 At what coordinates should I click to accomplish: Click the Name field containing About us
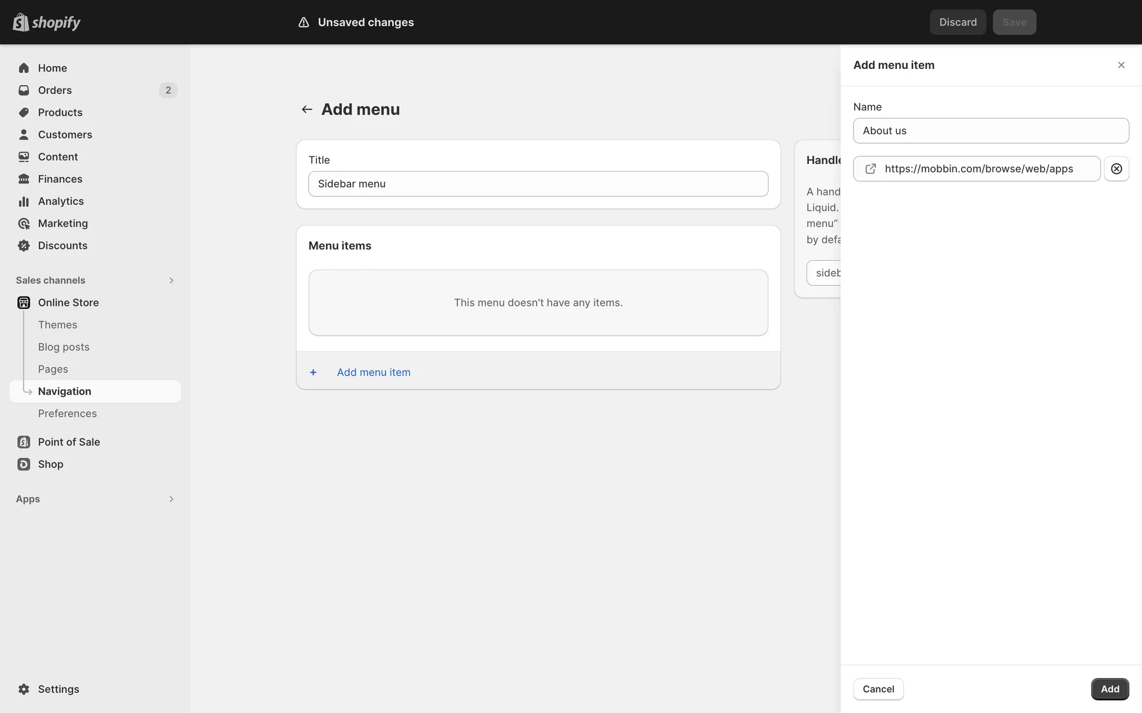click(x=990, y=131)
